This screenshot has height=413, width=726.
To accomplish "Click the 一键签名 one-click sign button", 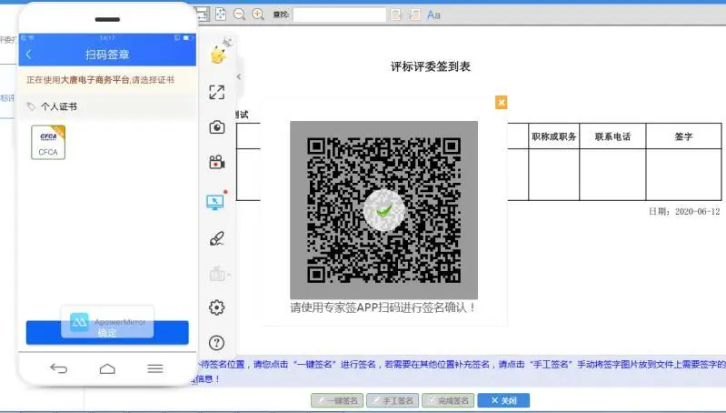I will pyautogui.click(x=337, y=400).
